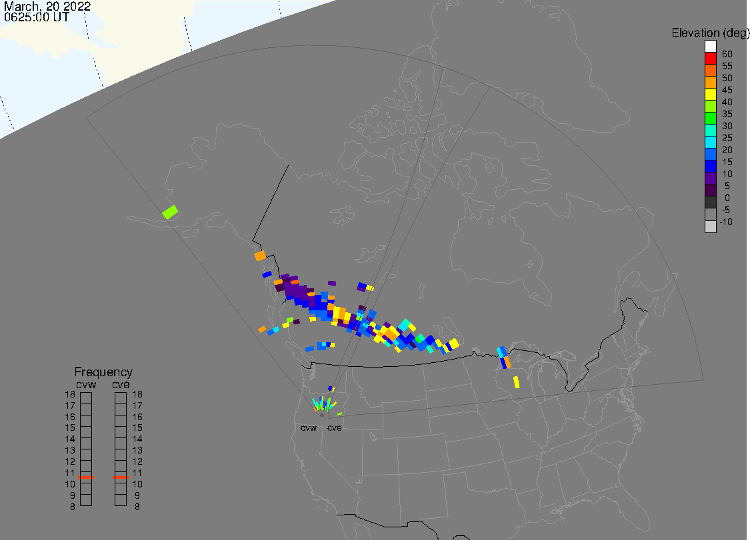
Task: Click the gray radar site dot above cvw/cve labels
Action: tap(322, 415)
